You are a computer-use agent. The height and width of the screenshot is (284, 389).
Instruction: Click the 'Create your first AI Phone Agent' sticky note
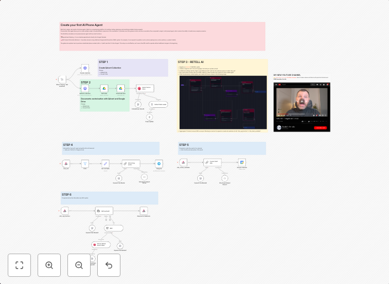tap(162, 36)
